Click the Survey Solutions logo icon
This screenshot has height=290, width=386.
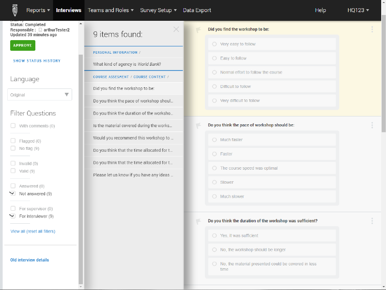pyautogui.click(x=10, y=10)
